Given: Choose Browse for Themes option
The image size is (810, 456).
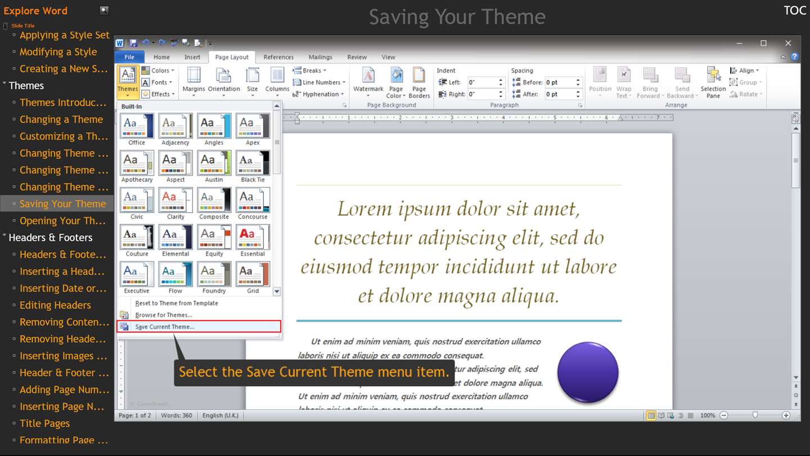Looking at the screenshot, I should [163, 315].
